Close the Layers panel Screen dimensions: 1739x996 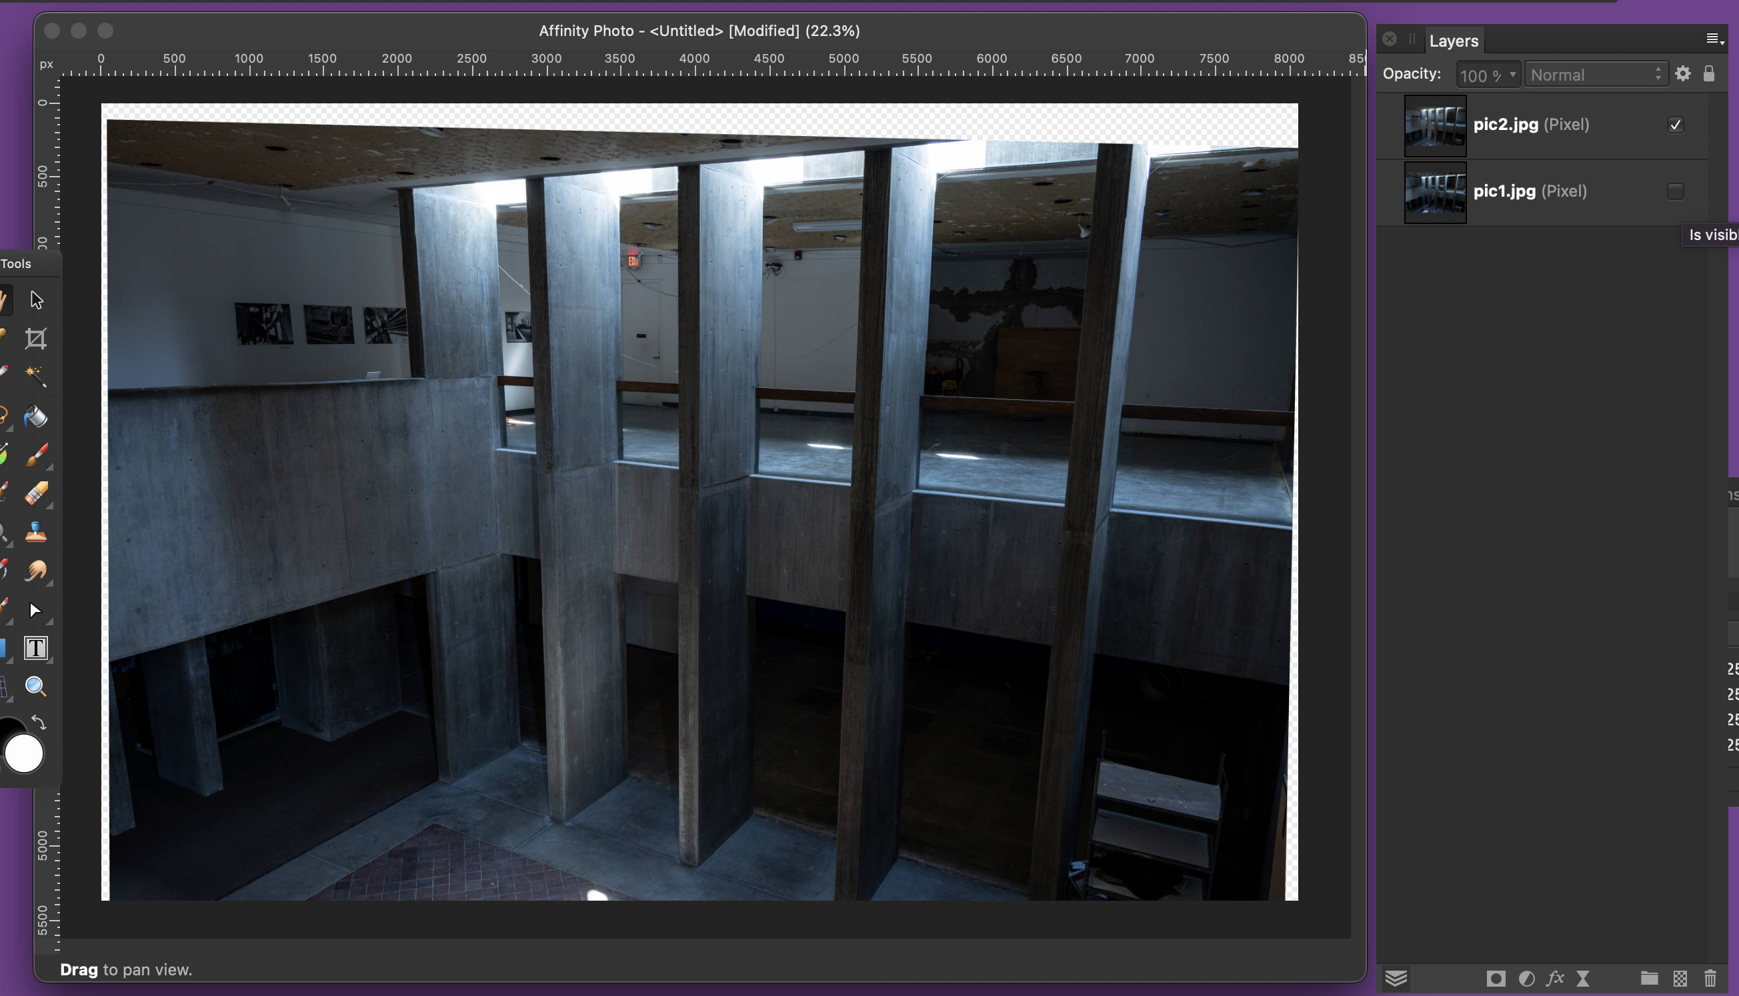(x=1390, y=39)
